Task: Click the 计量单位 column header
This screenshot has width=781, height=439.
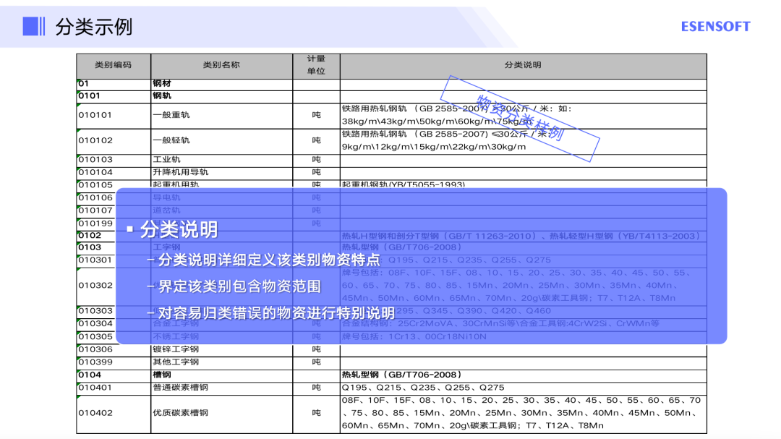Action: pos(316,65)
